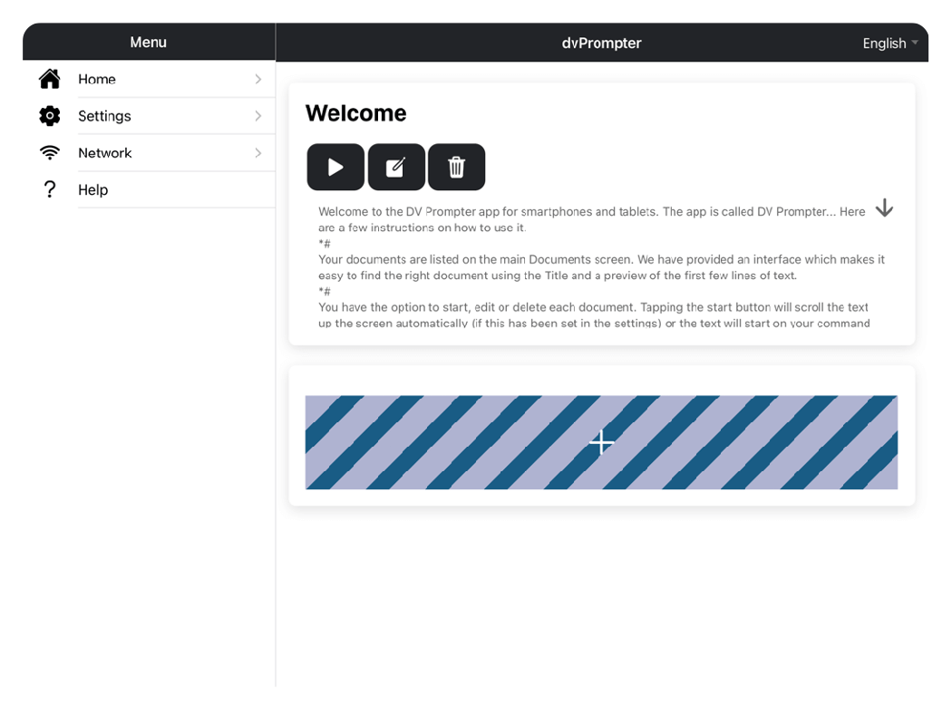Open the Settings menu item
The height and width of the screenshot is (724, 952).
click(x=150, y=116)
